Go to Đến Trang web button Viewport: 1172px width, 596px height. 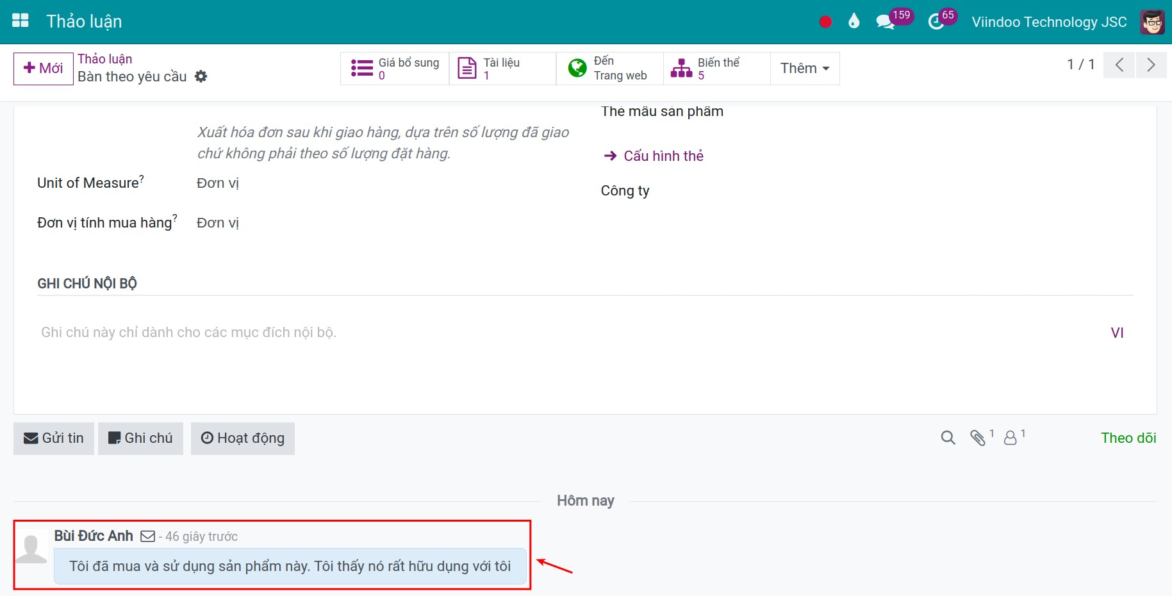(609, 69)
